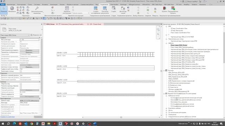Open Windows taskbar search
Image resolution: width=225 pixels, height=126 pixels.
8,124
